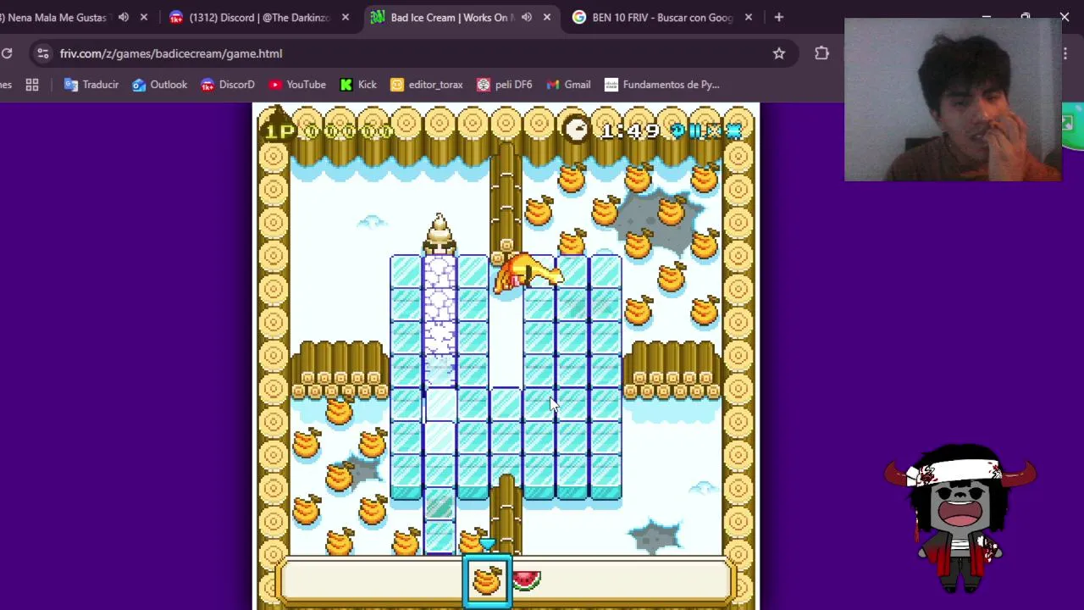Viewport: 1084px width, 610px height.
Task: View site information icon in address bar
Action: tap(43, 53)
